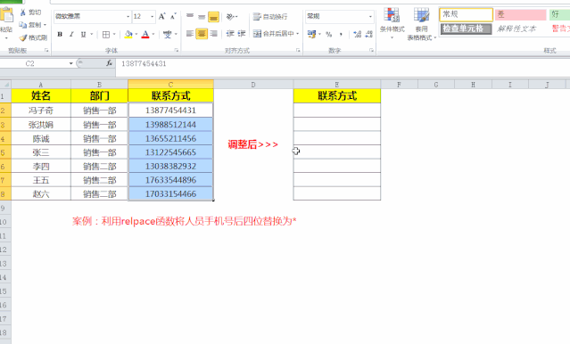The height and width of the screenshot is (344, 570).
Task: Apply the 常规 cell style
Action: point(466,14)
